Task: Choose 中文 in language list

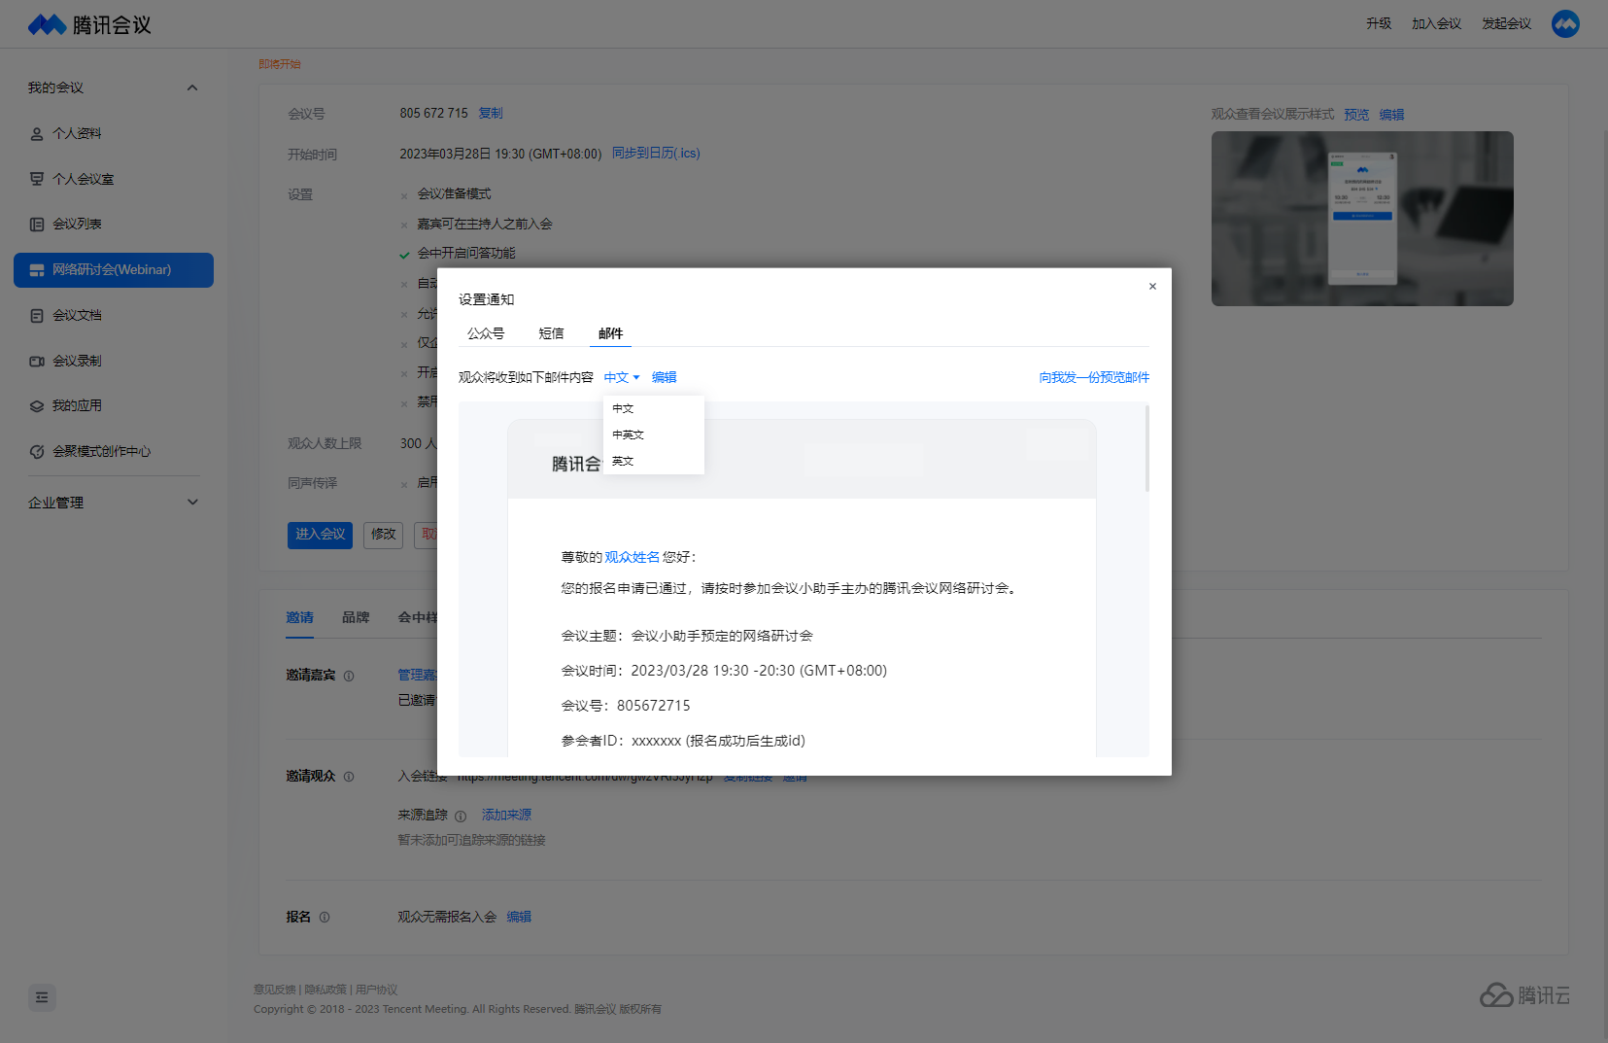Action: (654, 408)
